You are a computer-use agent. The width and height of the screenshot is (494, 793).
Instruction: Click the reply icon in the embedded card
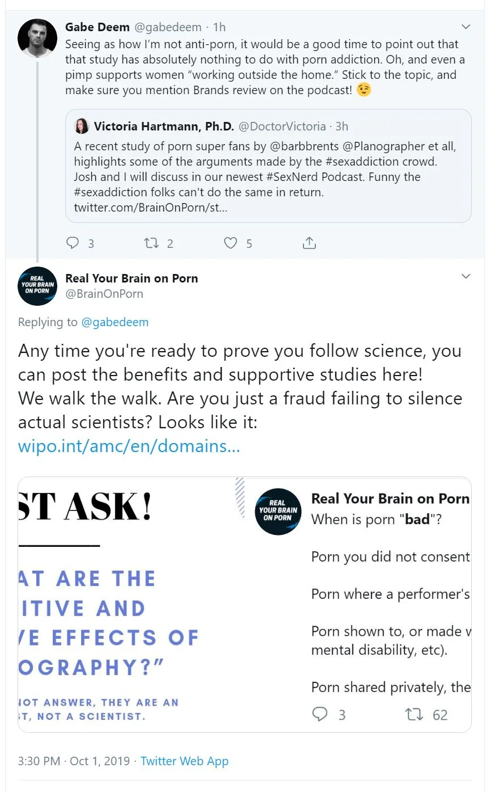pos(320,714)
